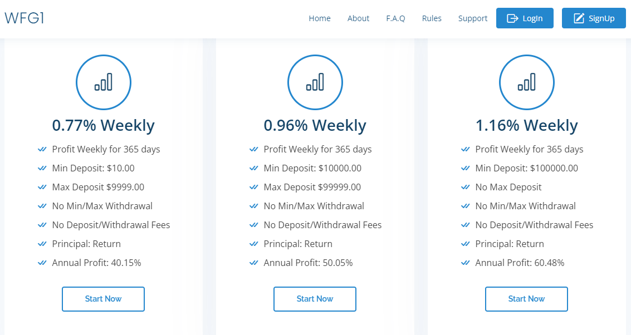
Task: Click the pencil edit icon in SignUp button
Action: 579,18
